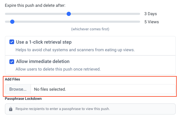The width and height of the screenshot is (178, 121).
Task: Uncheck the Allow immediate deletion checkbox
Action: [12, 62]
